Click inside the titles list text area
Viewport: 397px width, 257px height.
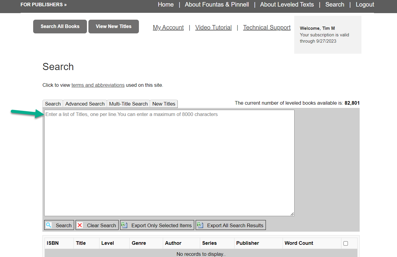pos(169,163)
